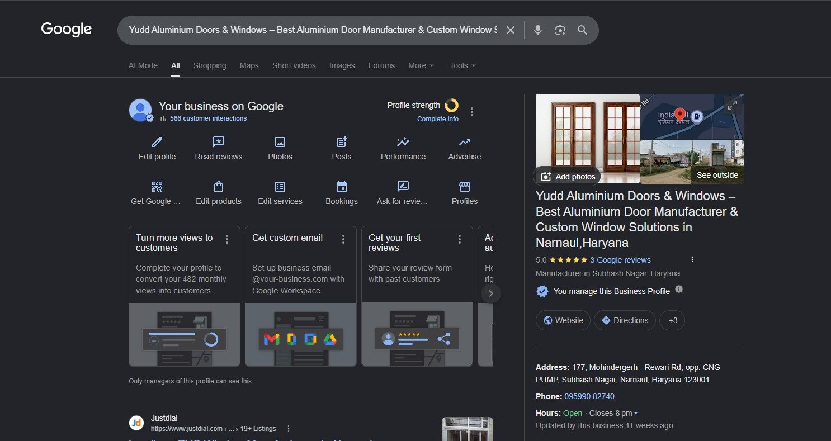
Task: Open three-dot menu next to Google reviews
Action: [692, 260]
